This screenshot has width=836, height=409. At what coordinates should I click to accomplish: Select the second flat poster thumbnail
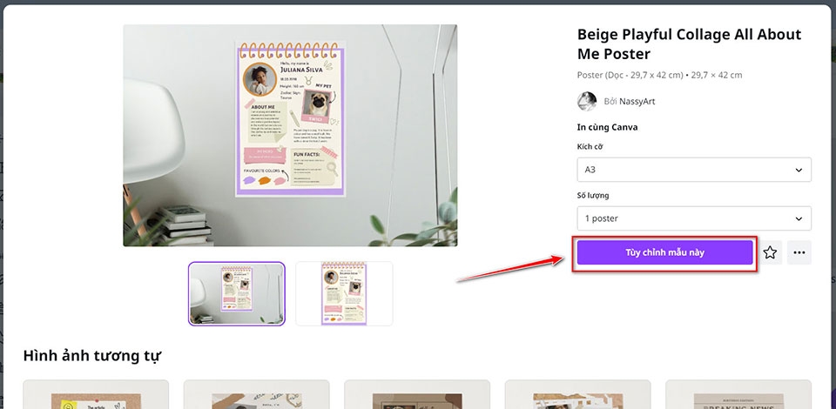click(344, 293)
